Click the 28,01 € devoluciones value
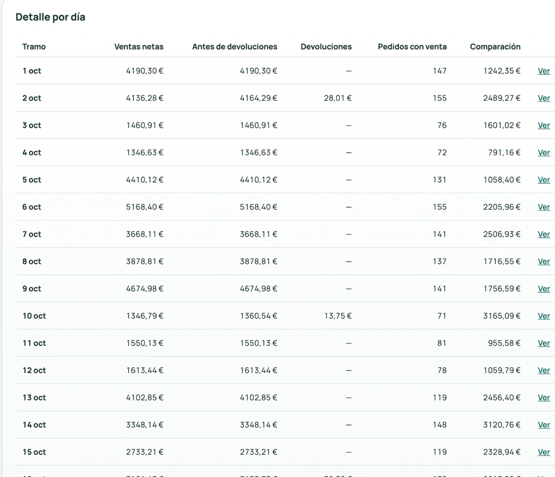 [338, 98]
